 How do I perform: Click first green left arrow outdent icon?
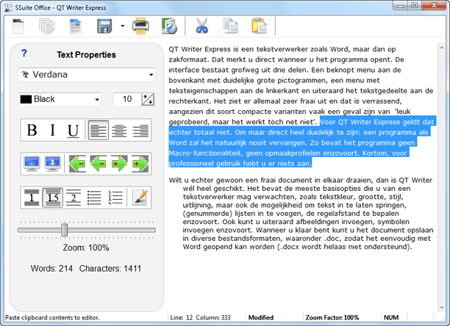click(x=77, y=164)
